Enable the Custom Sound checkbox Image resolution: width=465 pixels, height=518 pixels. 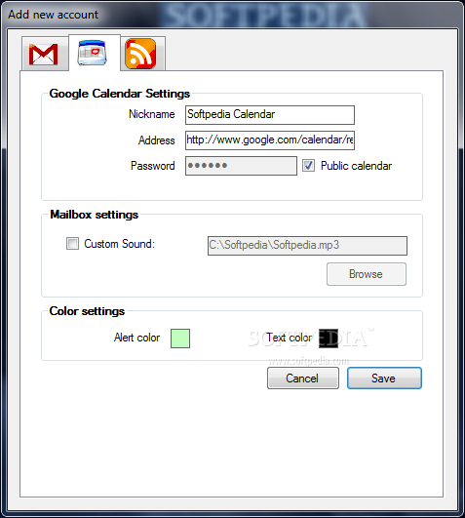click(72, 244)
